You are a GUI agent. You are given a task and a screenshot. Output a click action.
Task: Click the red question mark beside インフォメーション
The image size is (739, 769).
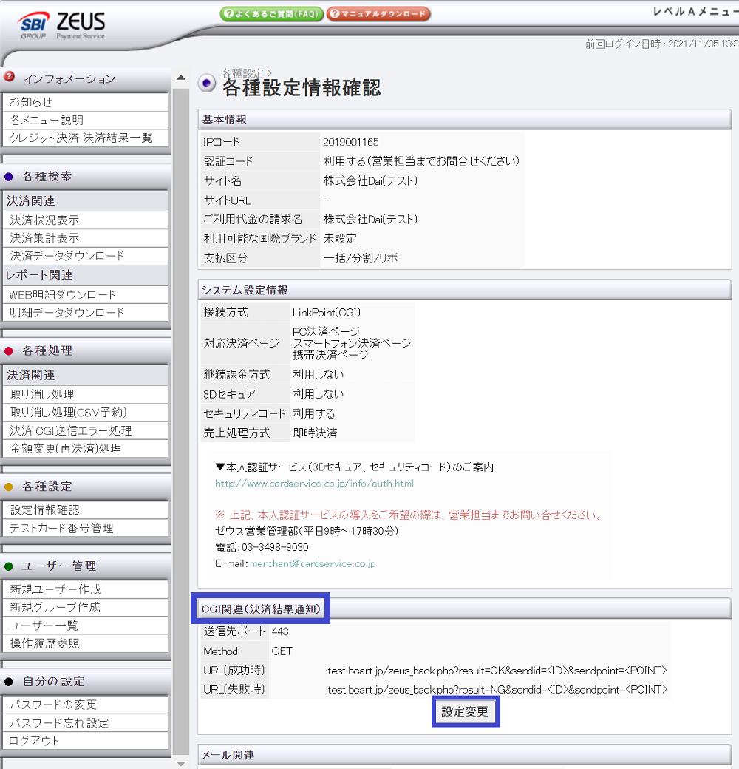click(9, 77)
